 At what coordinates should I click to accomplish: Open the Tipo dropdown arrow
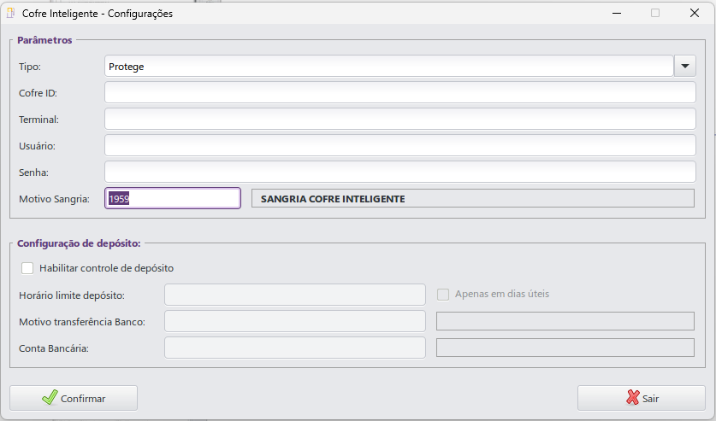point(685,66)
